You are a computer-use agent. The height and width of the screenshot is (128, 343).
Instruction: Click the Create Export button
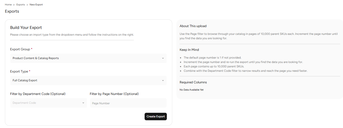(x=156, y=117)
